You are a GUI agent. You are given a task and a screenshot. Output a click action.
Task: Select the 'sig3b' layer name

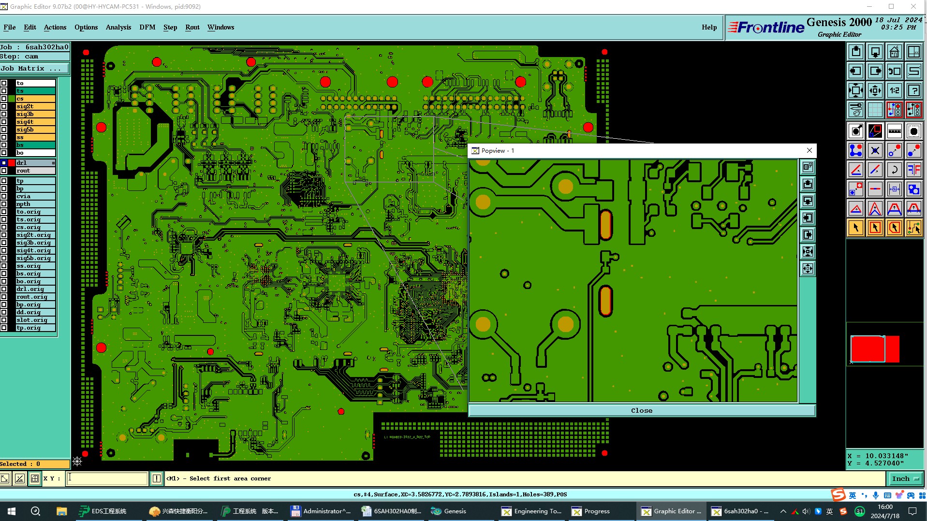pos(35,114)
